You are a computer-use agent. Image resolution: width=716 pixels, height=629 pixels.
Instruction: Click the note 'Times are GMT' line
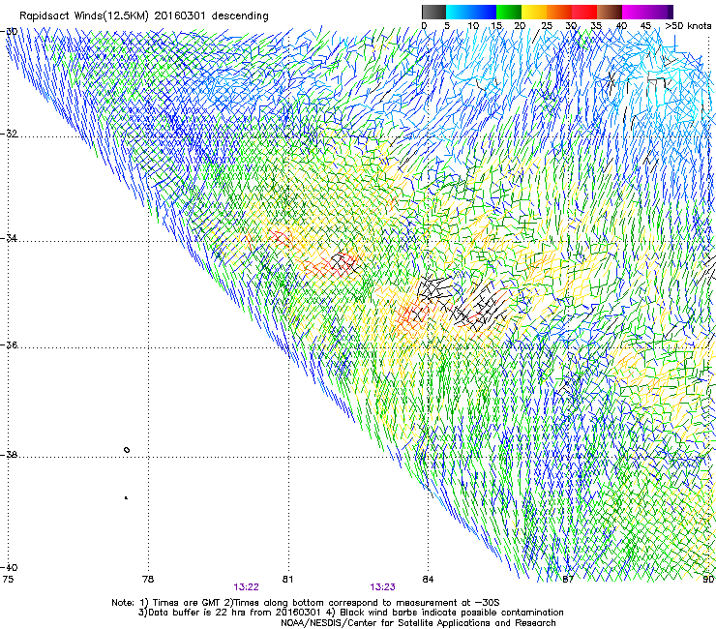306,603
